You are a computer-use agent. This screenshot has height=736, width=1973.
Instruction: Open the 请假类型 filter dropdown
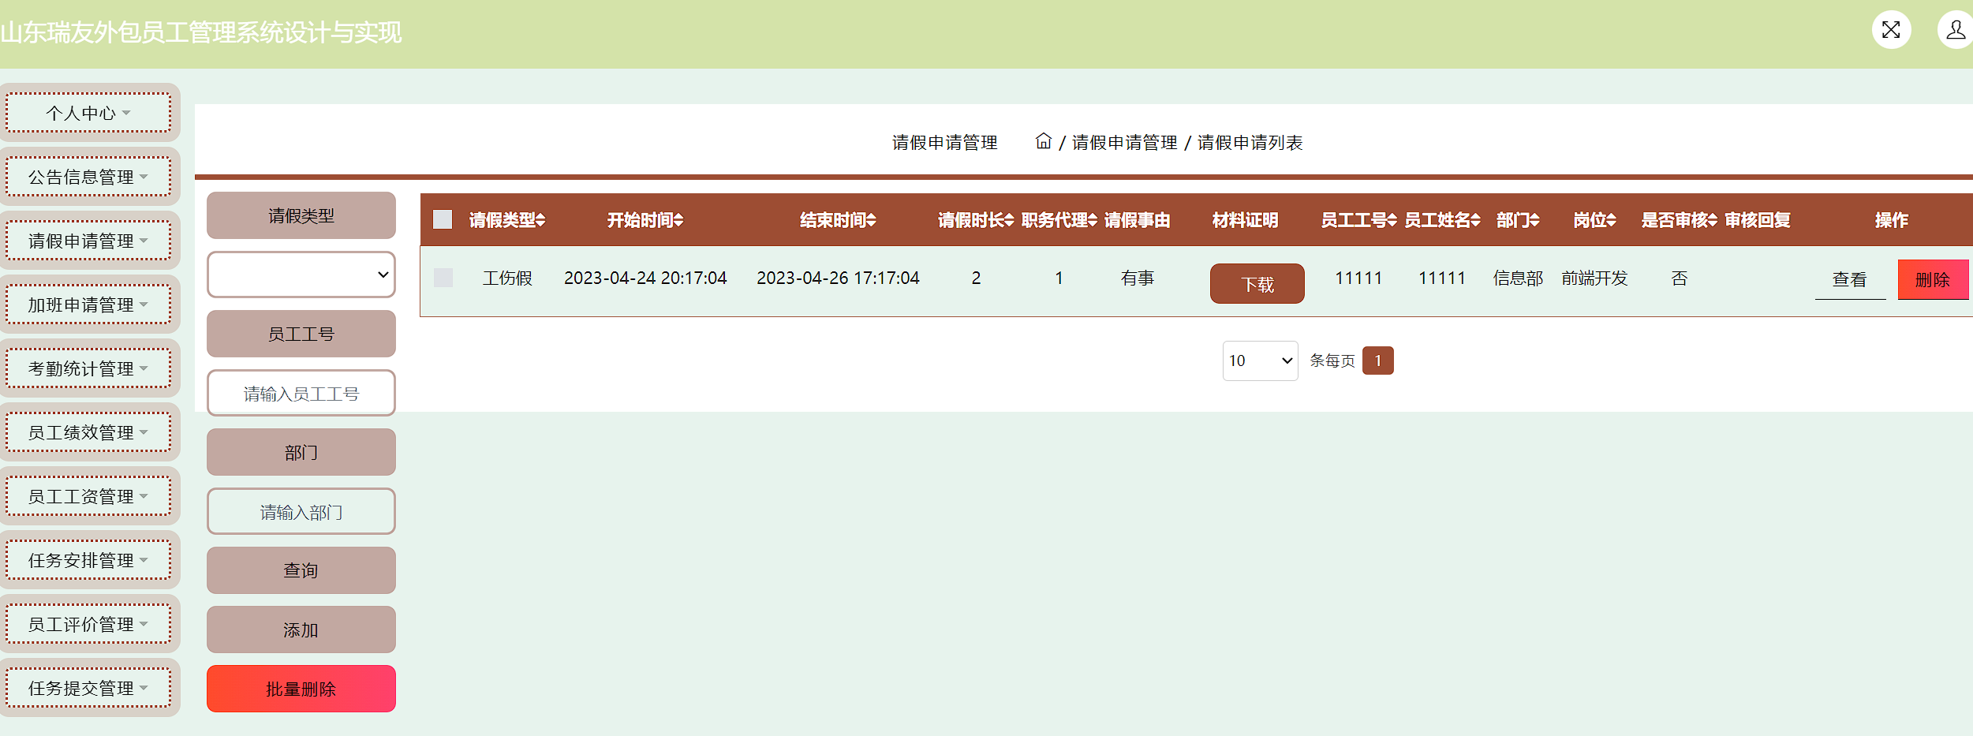[x=301, y=275]
